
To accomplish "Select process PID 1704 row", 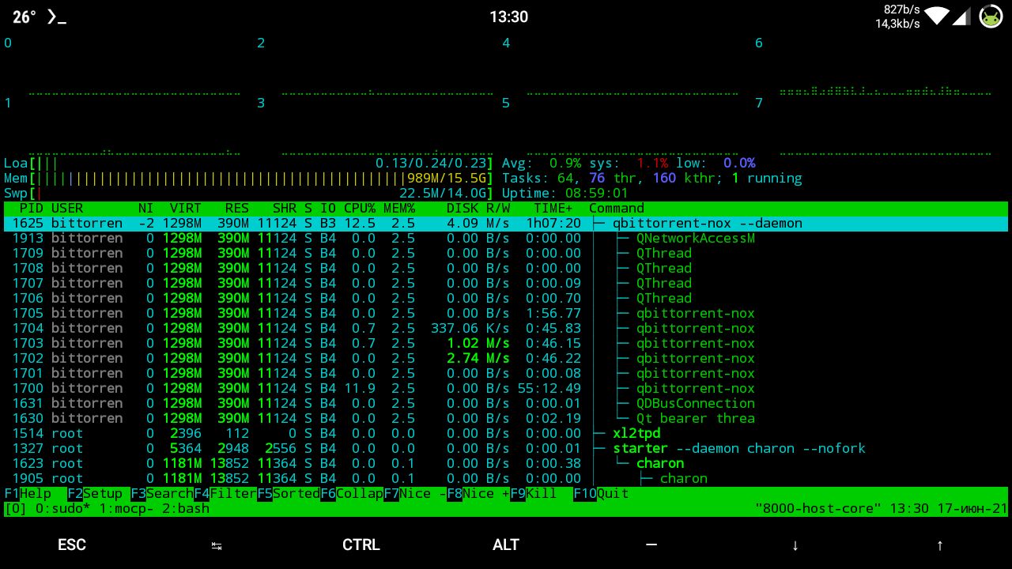I will [x=506, y=328].
